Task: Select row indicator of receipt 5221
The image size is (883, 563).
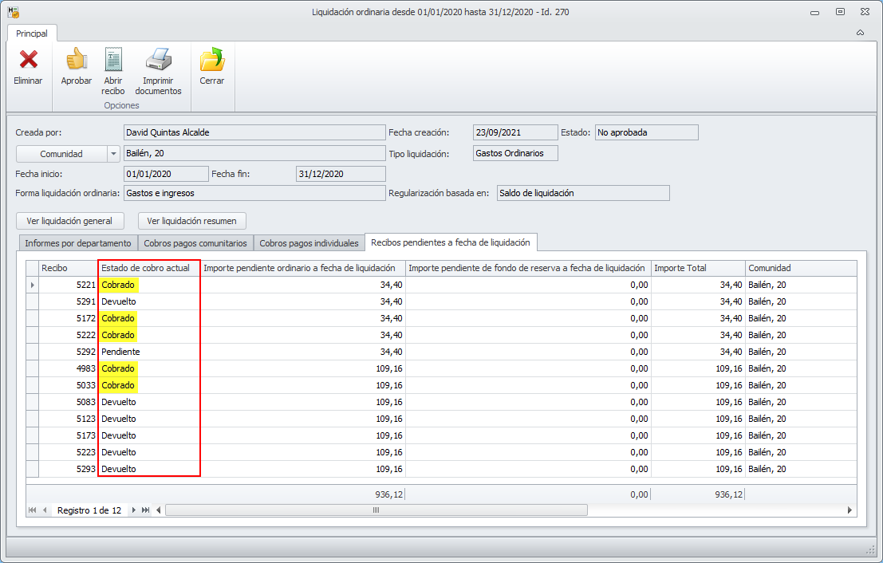Action: point(32,285)
